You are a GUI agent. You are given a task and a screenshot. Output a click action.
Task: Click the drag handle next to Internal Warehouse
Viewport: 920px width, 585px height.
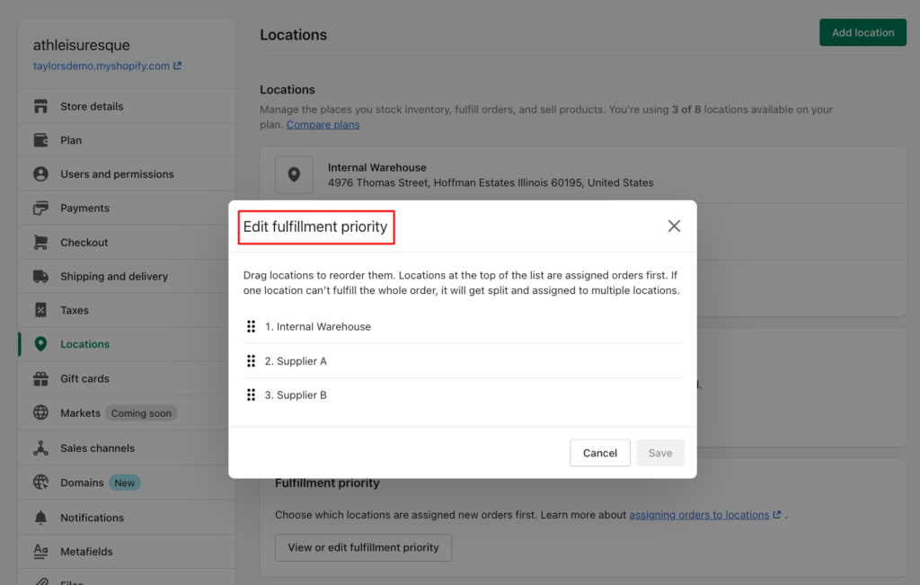click(x=252, y=326)
